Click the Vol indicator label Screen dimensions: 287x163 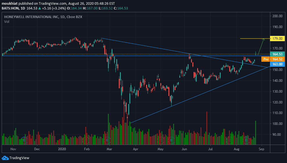click(7, 21)
